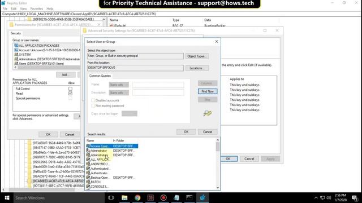The width and height of the screenshot is (362, 203).
Task: Click the From this location field
Action: click(136, 68)
